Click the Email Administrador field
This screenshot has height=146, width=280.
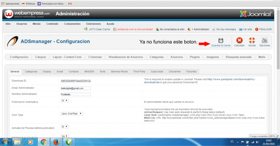click(76, 88)
